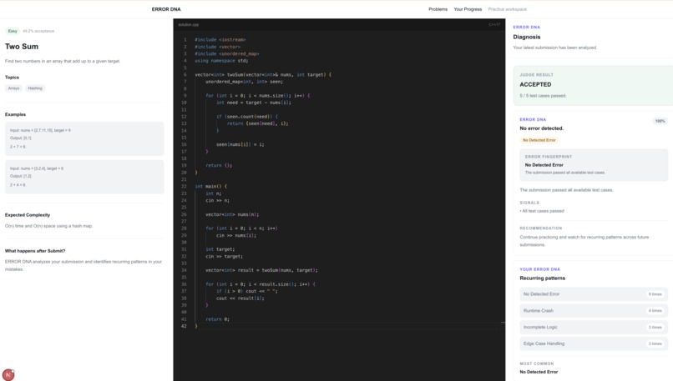The height and width of the screenshot is (381, 673).
Task: Select the Runtime Crash pattern row
Action: coord(594,311)
